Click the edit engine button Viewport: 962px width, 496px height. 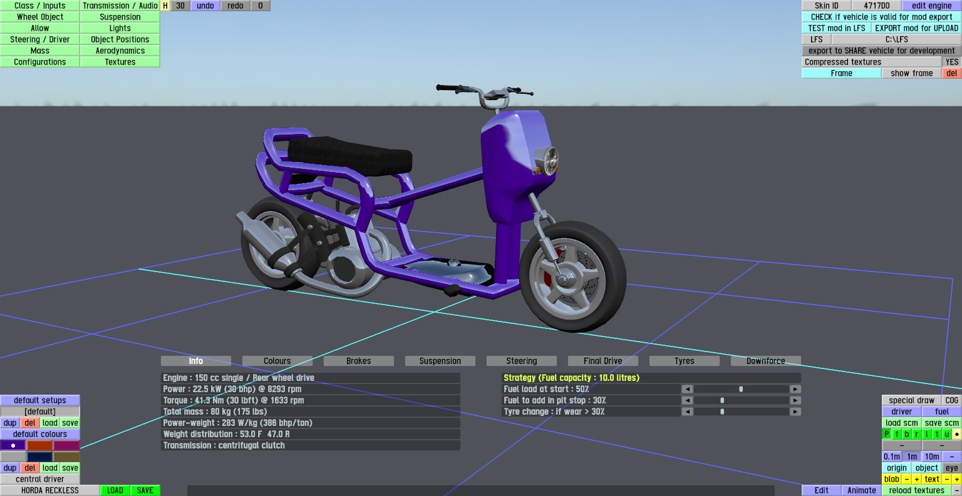click(932, 6)
